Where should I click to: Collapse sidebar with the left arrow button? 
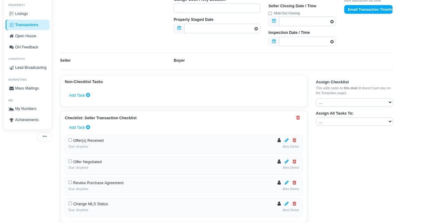[x=45, y=137]
